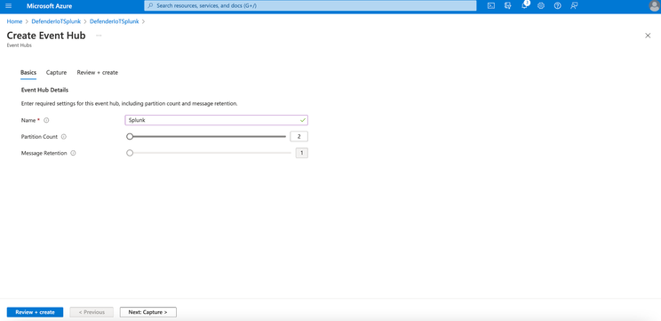This screenshot has width=661, height=321.
Task: Click the Previous button
Action: [92, 312]
